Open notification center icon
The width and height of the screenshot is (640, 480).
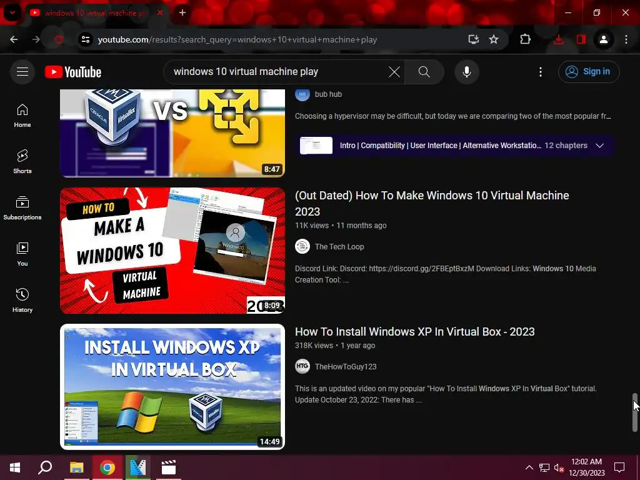(x=619, y=467)
